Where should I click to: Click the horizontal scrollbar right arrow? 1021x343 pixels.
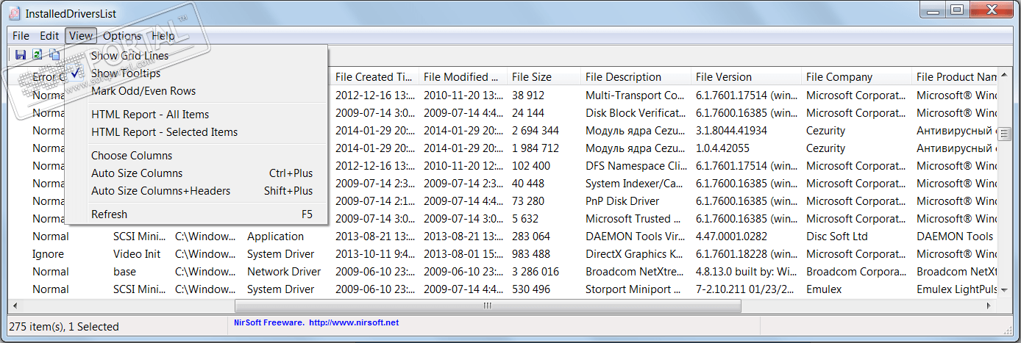click(988, 305)
